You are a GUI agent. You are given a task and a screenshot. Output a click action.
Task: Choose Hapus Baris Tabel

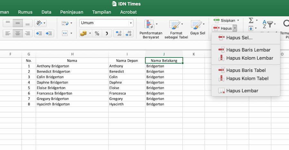tap(246, 70)
